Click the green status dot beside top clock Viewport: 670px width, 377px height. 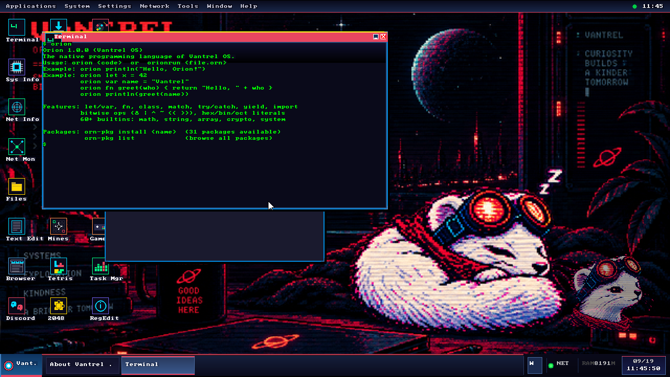point(634,6)
